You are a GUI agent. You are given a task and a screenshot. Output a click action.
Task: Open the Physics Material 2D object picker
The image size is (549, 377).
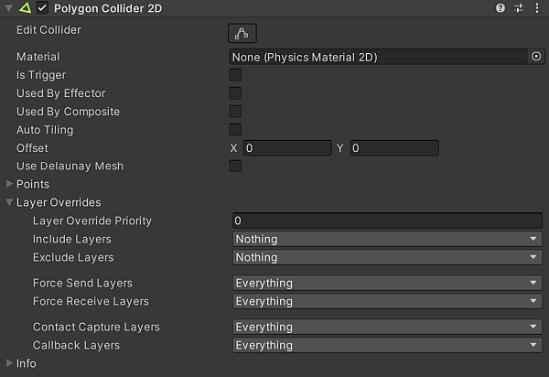click(x=536, y=57)
